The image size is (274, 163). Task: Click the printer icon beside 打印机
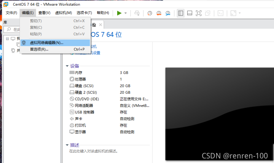[72, 125]
